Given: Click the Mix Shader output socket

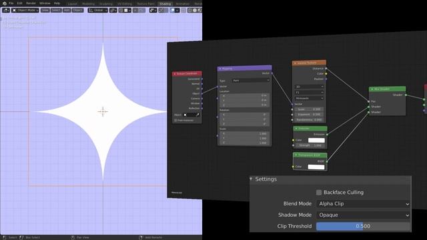Looking at the screenshot, I should pyautogui.click(x=406, y=95).
